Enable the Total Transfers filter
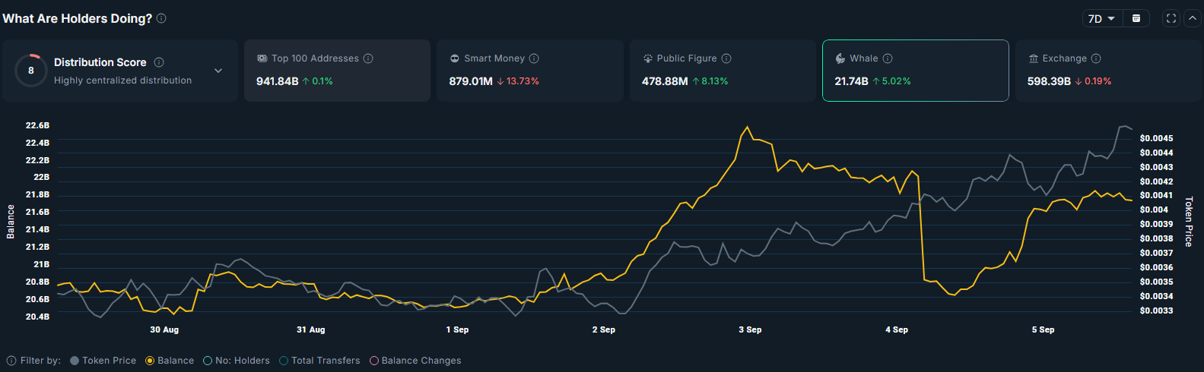Image resolution: width=1204 pixels, height=372 pixels. click(319, 361)
